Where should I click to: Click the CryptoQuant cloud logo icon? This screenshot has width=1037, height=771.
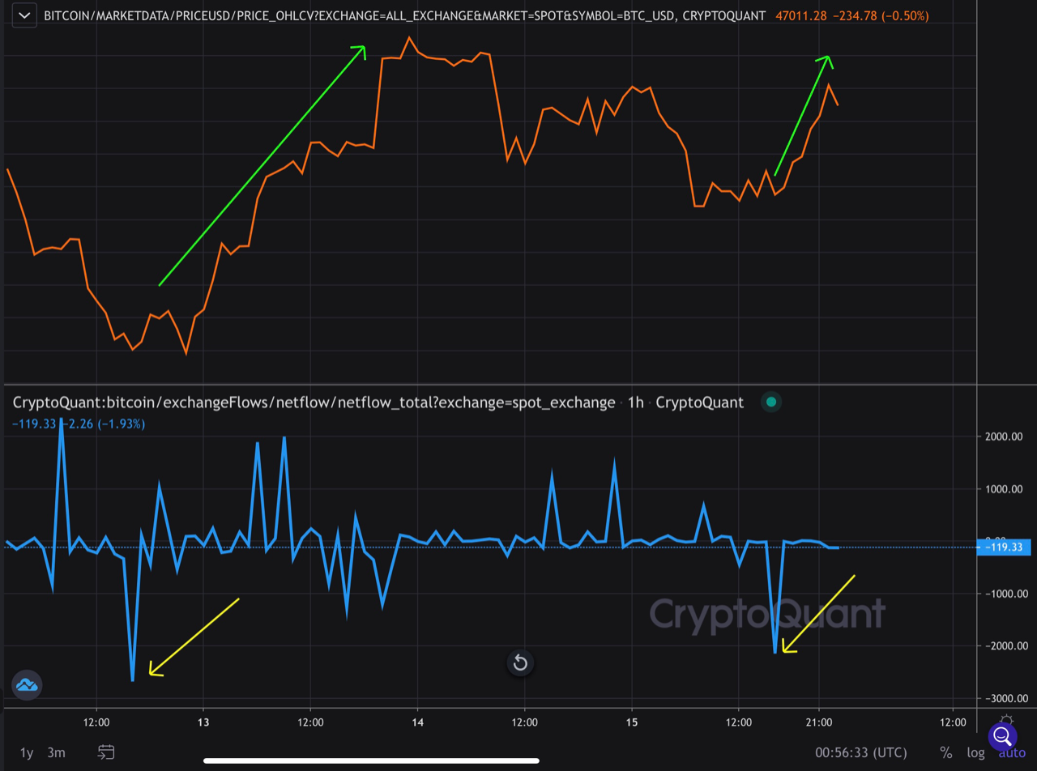point(27,684)
